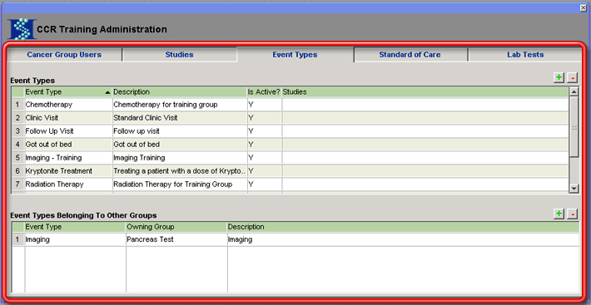Image resolution: width=591 pixels, height=305 pixels.
Task: Click the Is Active? column header
Action: pyautogui.click(x=264, y=91)
